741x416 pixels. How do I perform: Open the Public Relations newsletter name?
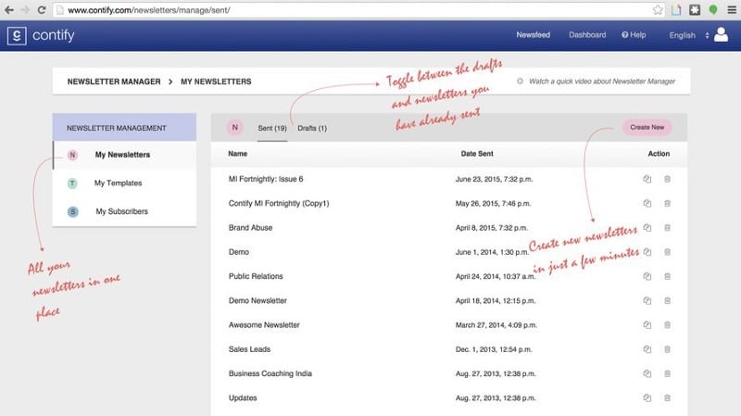[x=256, y=276]
